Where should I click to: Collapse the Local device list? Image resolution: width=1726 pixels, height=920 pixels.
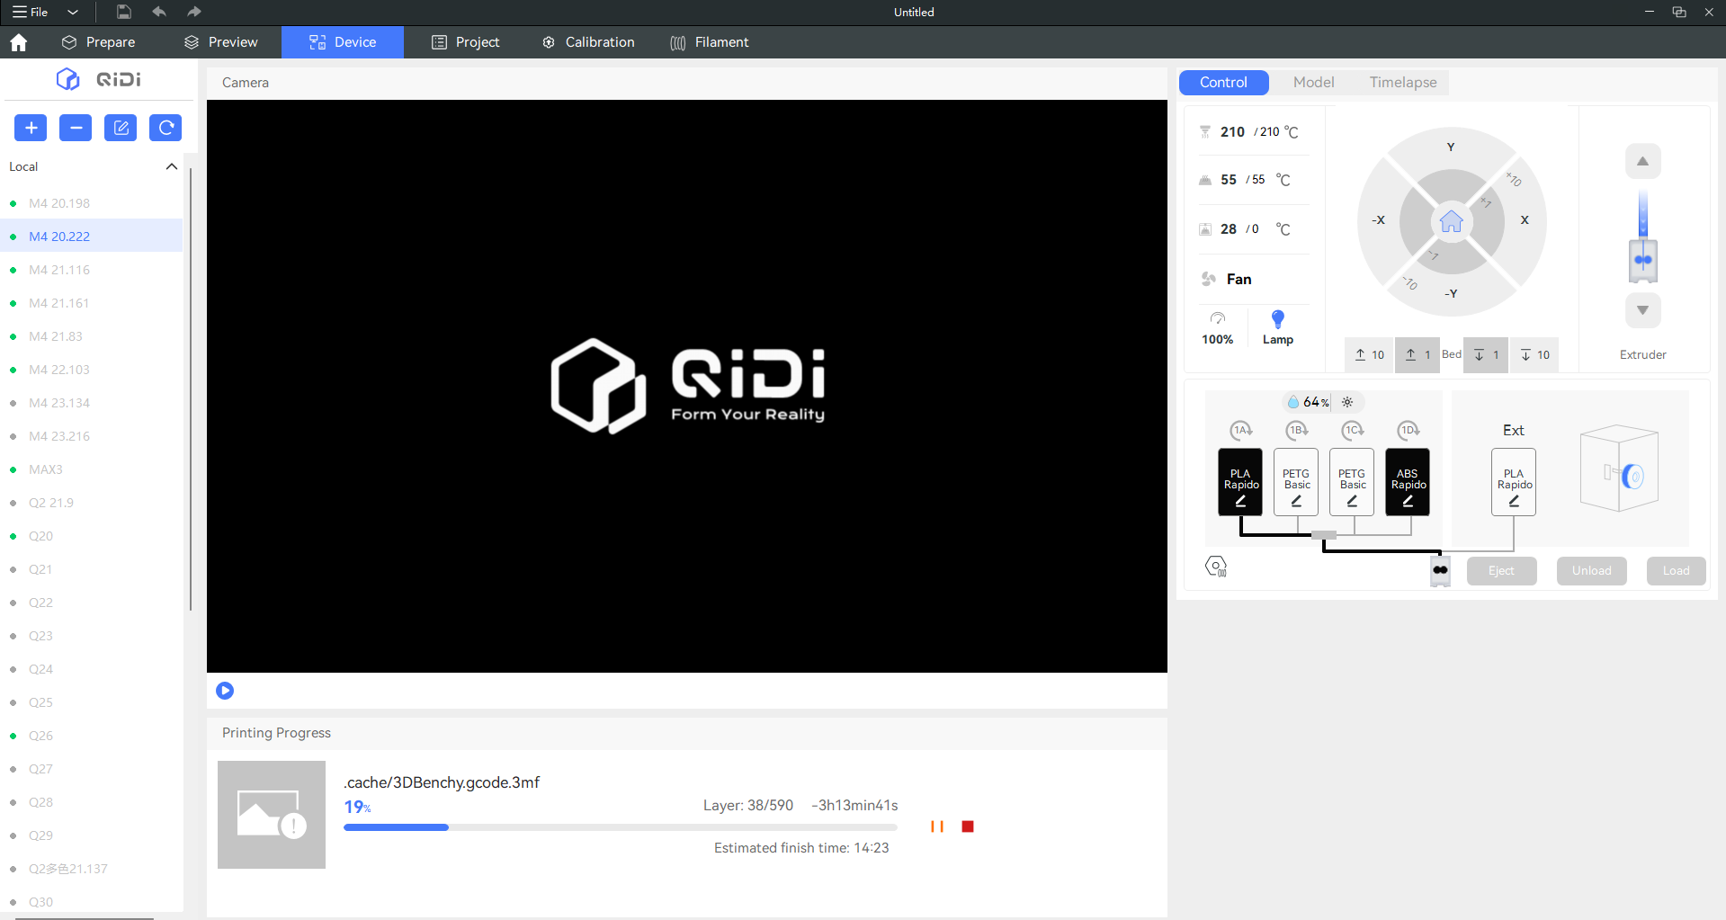click(172, 166)
